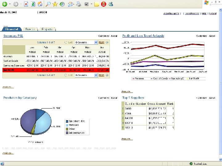
Task: Click the Internet Explorer icon in the status bar
Action: 2,164
